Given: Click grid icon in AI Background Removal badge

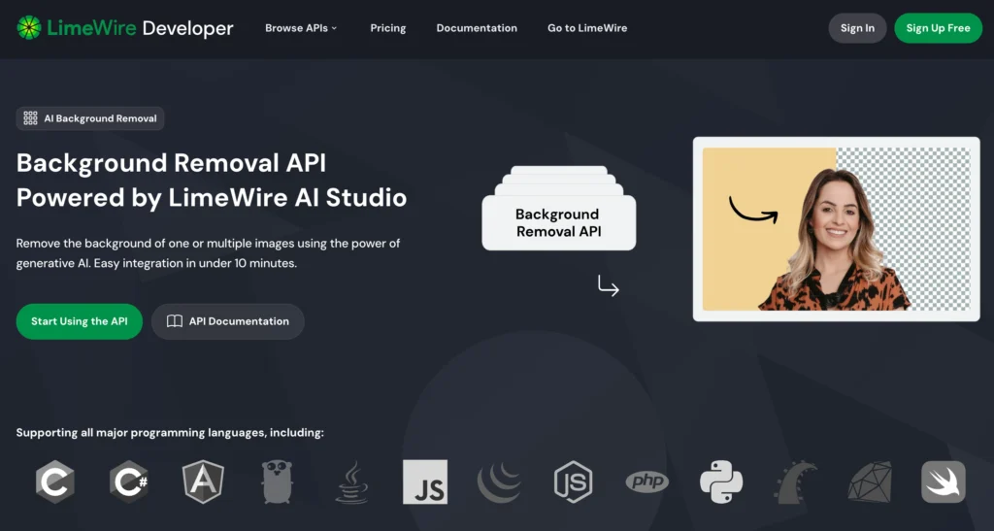Looking at the screenshot, I should pos(30,118).
